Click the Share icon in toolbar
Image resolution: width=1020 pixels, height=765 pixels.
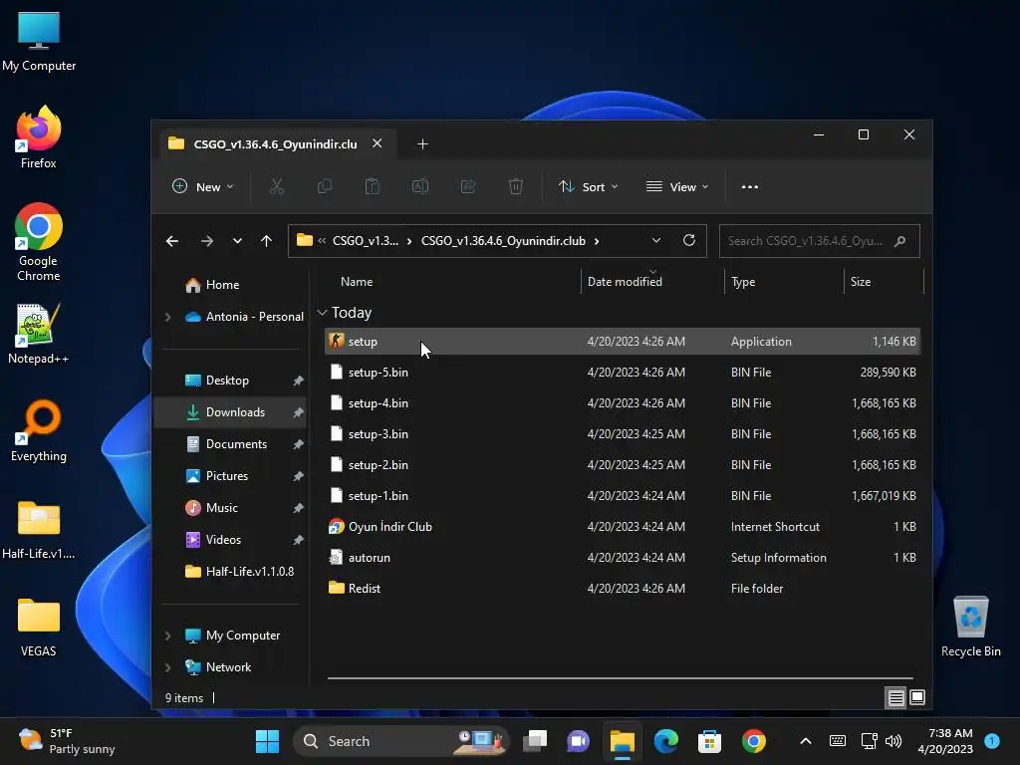(x=468, y=186)
